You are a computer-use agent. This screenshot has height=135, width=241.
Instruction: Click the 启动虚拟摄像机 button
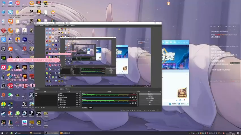click(150, 98)
